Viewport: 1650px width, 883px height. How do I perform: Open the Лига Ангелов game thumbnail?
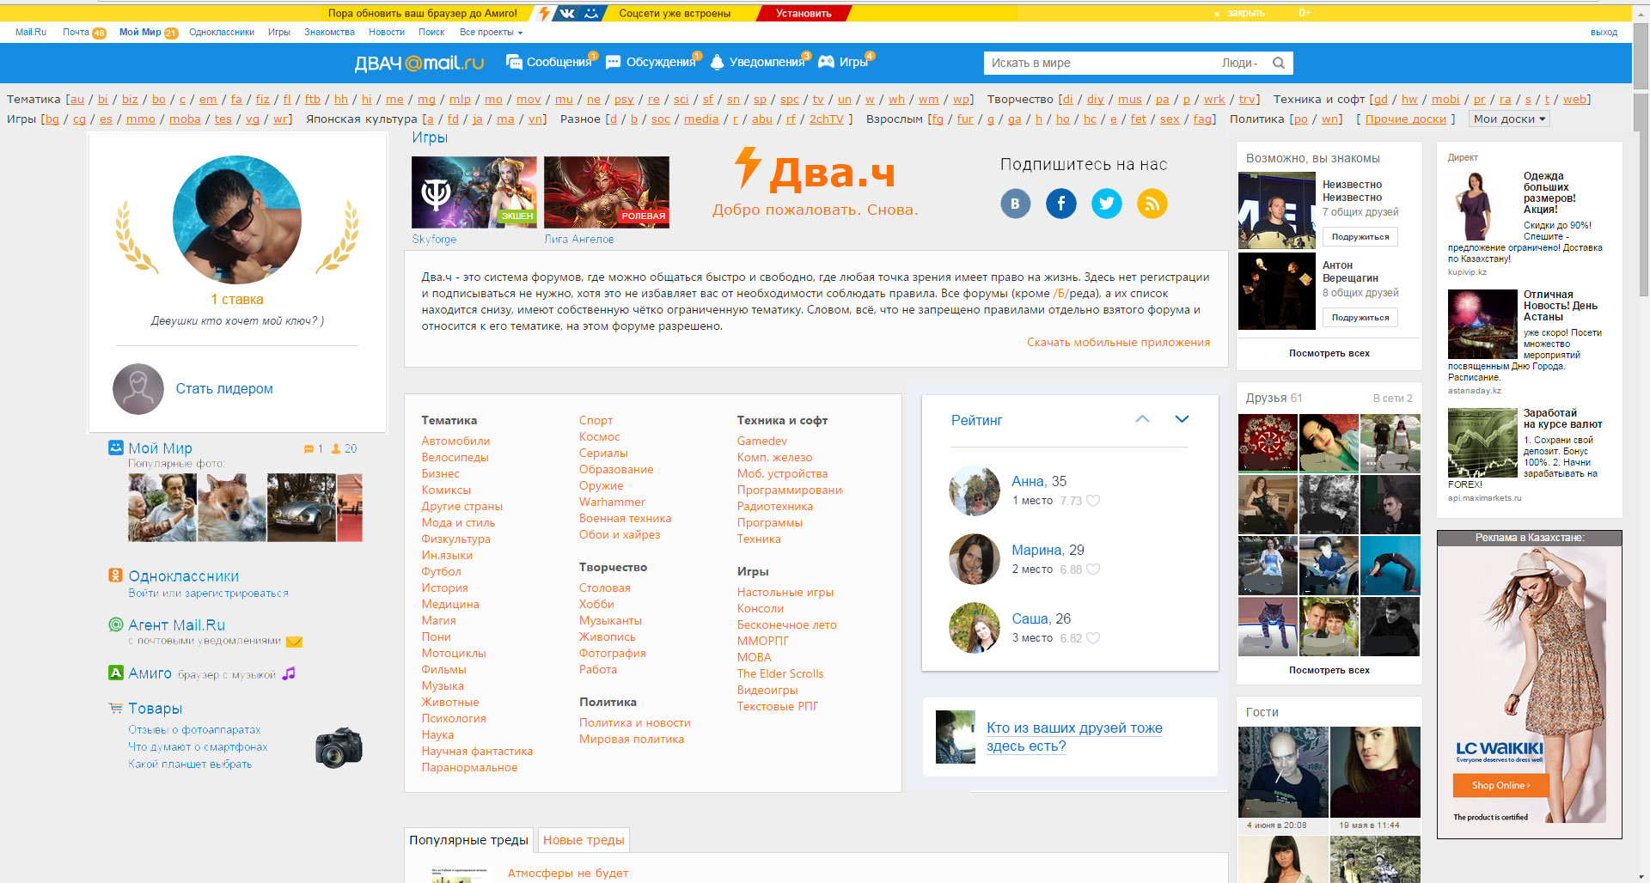[607, 192]
